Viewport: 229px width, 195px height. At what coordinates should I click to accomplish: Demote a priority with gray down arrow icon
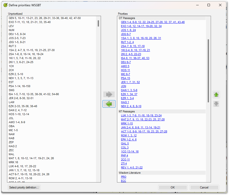216,104
